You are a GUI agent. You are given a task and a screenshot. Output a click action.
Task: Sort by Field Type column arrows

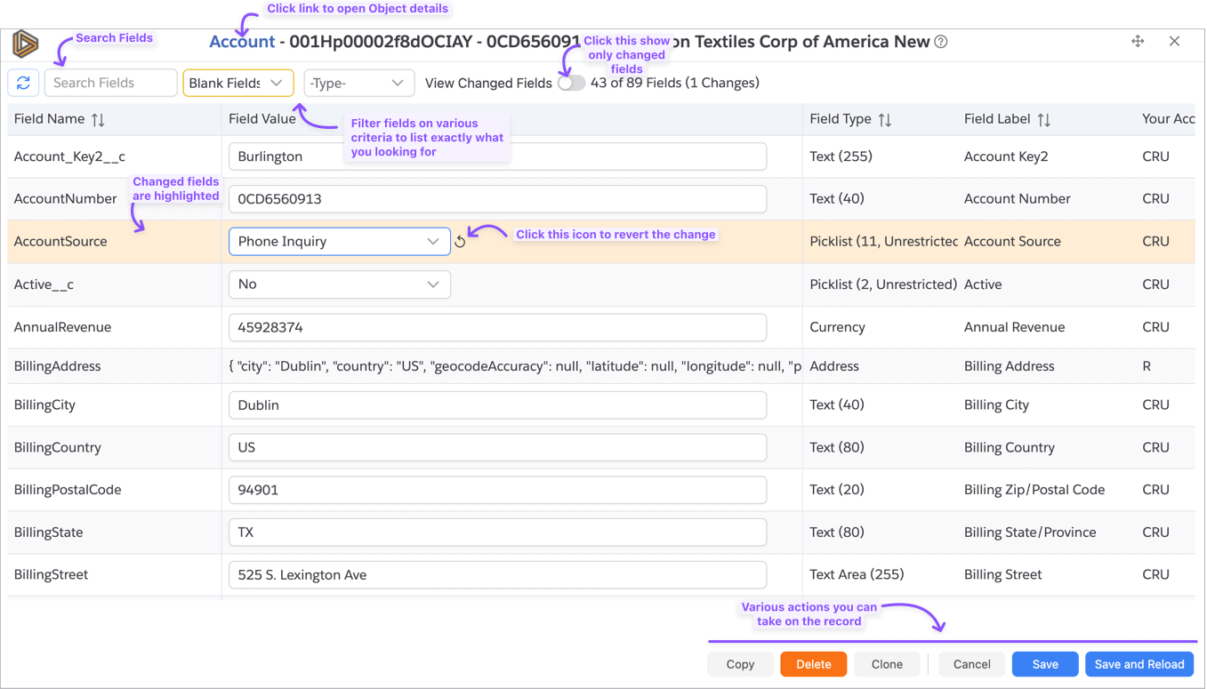click(x=884, y=119)
